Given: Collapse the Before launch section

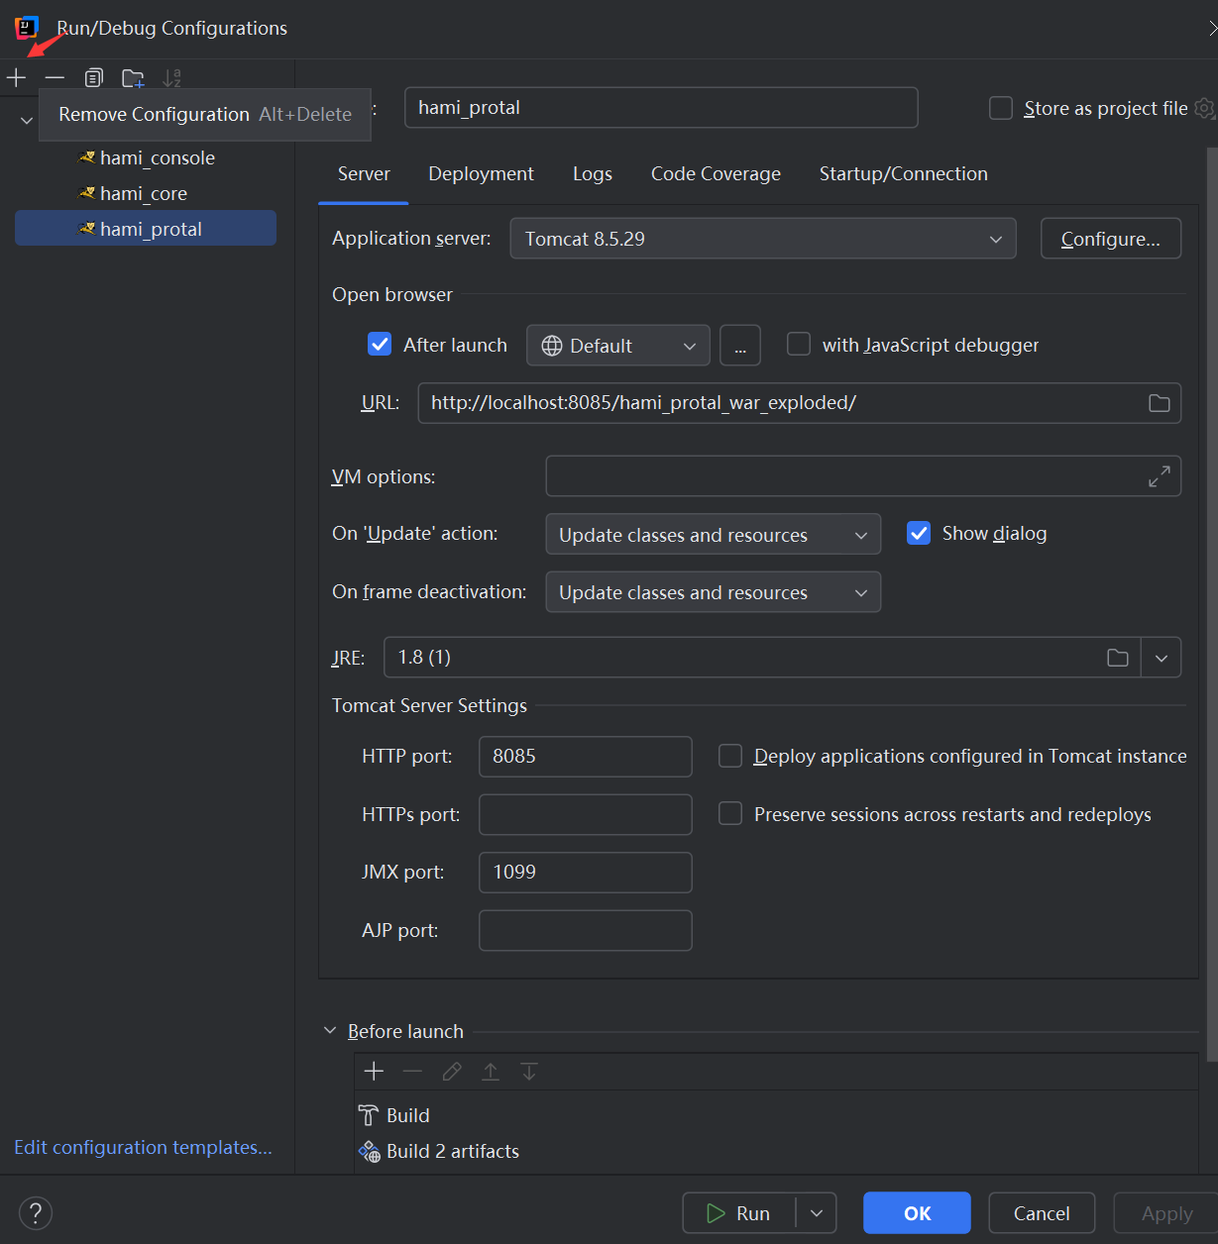Looking at the screenshot, I should pyautogui.click(x=330, y=1030).
